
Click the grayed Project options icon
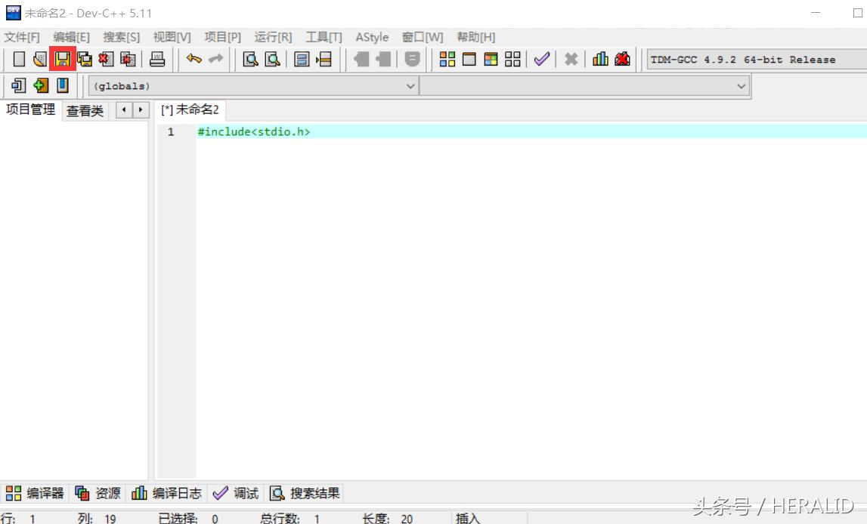(412, 59)
